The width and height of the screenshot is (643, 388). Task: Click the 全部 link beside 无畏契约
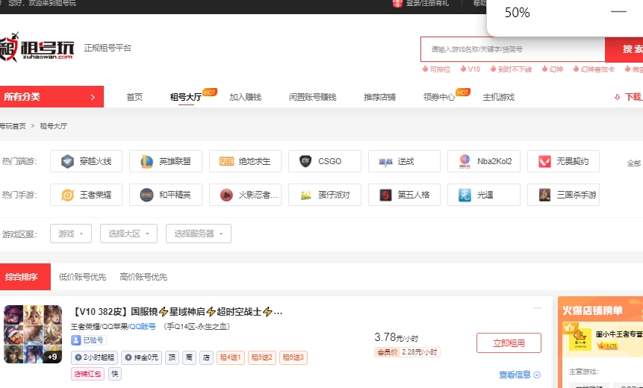[x=634, y=163]
